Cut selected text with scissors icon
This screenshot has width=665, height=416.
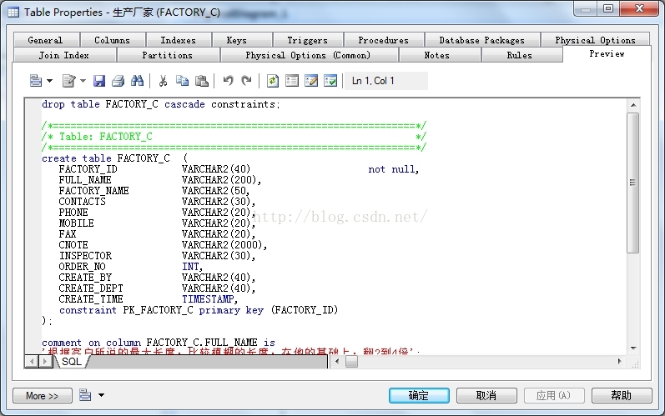point(163,81)
